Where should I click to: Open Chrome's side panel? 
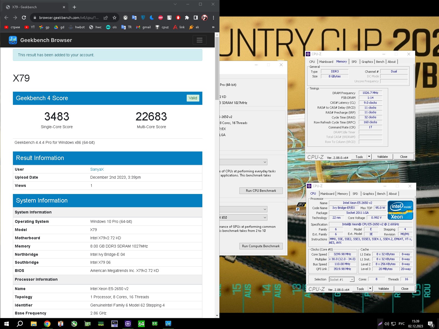(x=196, y=18)
